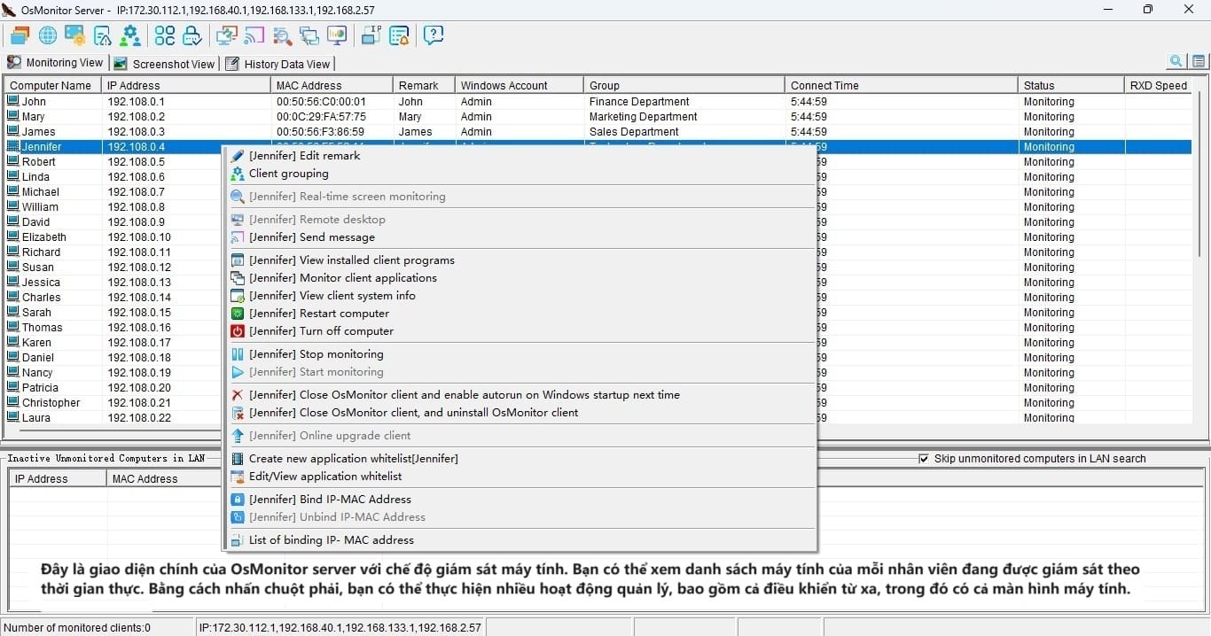Click the Remark column header

[x=424, y=86]
